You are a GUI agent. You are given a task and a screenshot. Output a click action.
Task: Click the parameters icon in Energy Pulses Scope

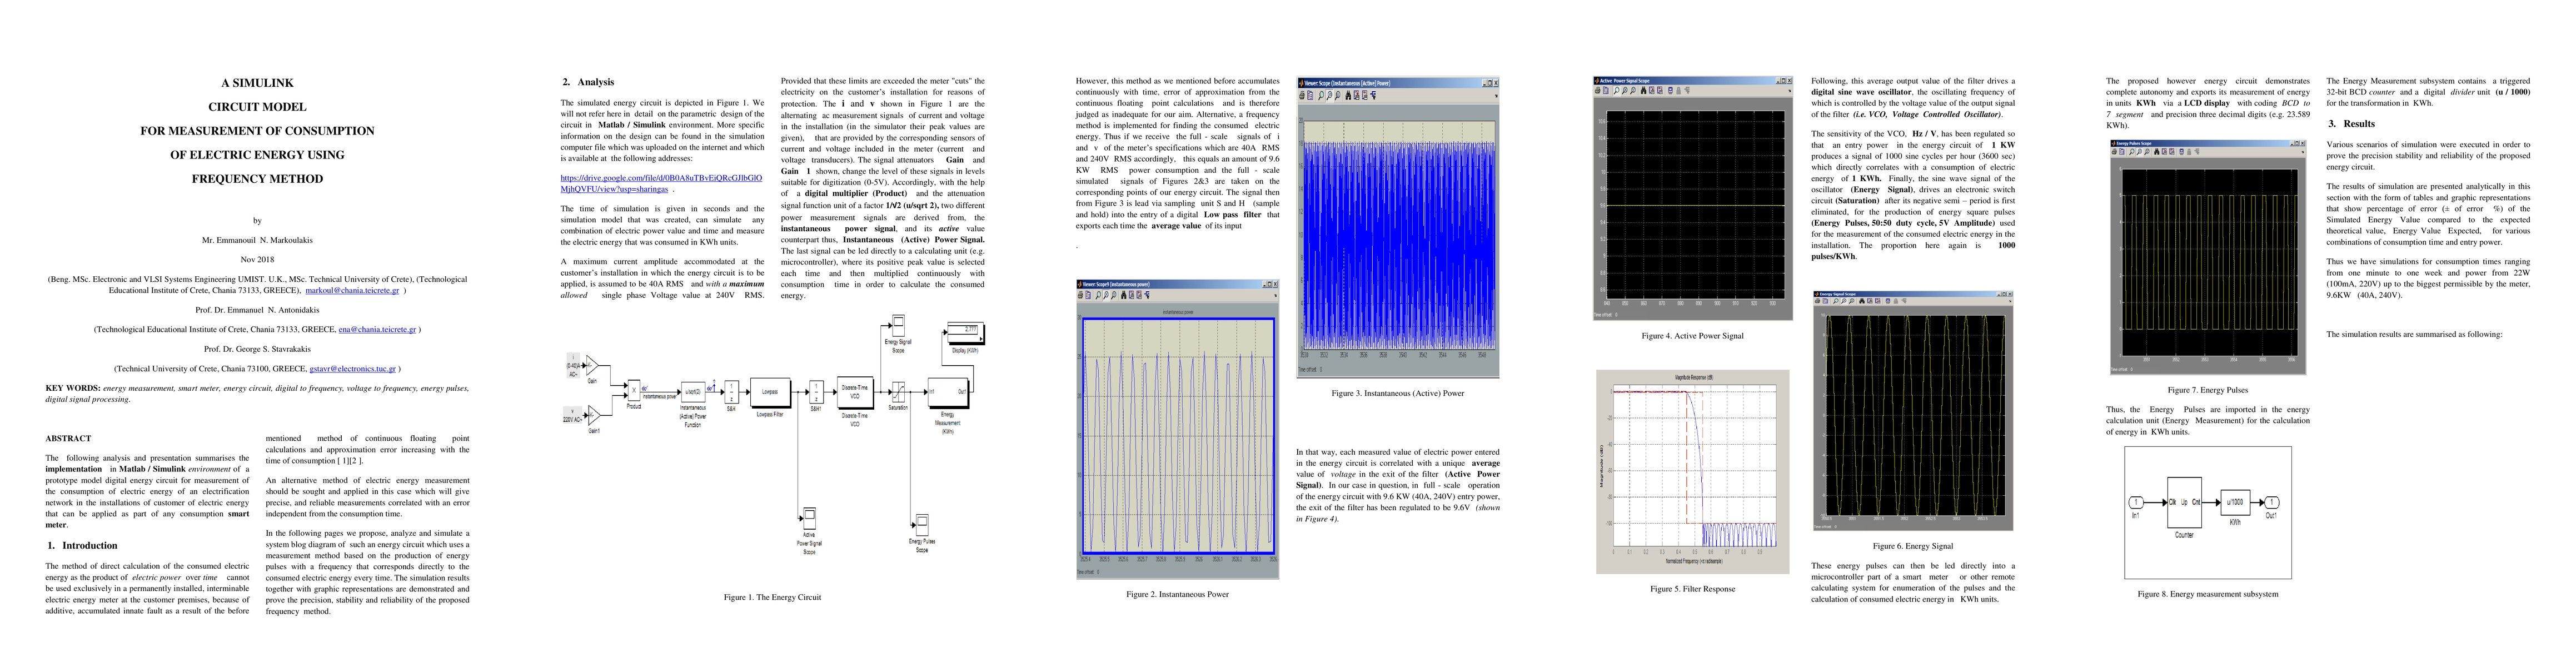point(2122,152)
